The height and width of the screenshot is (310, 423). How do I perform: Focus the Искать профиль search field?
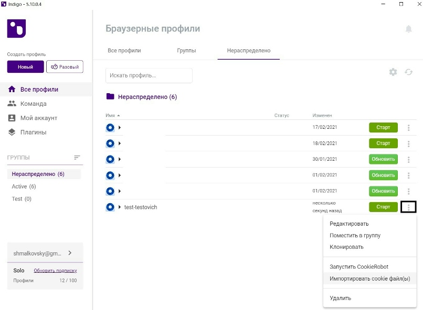click(x=149, y=75)
